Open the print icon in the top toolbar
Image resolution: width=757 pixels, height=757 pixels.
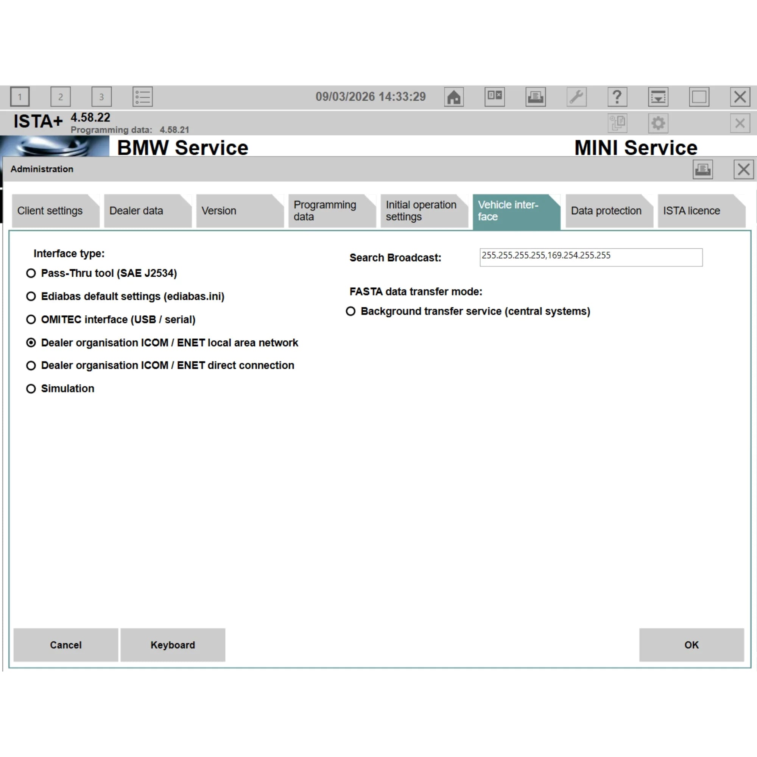point(536,97)
